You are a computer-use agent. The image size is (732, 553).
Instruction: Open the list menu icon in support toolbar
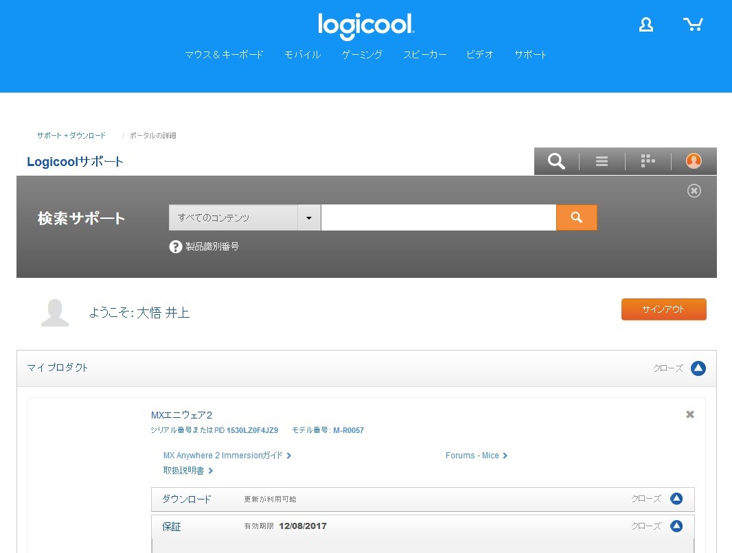click(602, 161)
